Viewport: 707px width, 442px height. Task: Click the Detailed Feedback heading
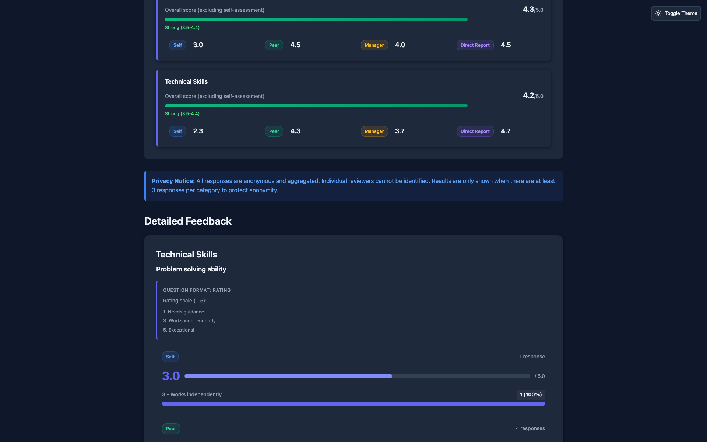tap(188, 221)
